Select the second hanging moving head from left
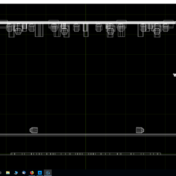 click(x=65, y=31)
